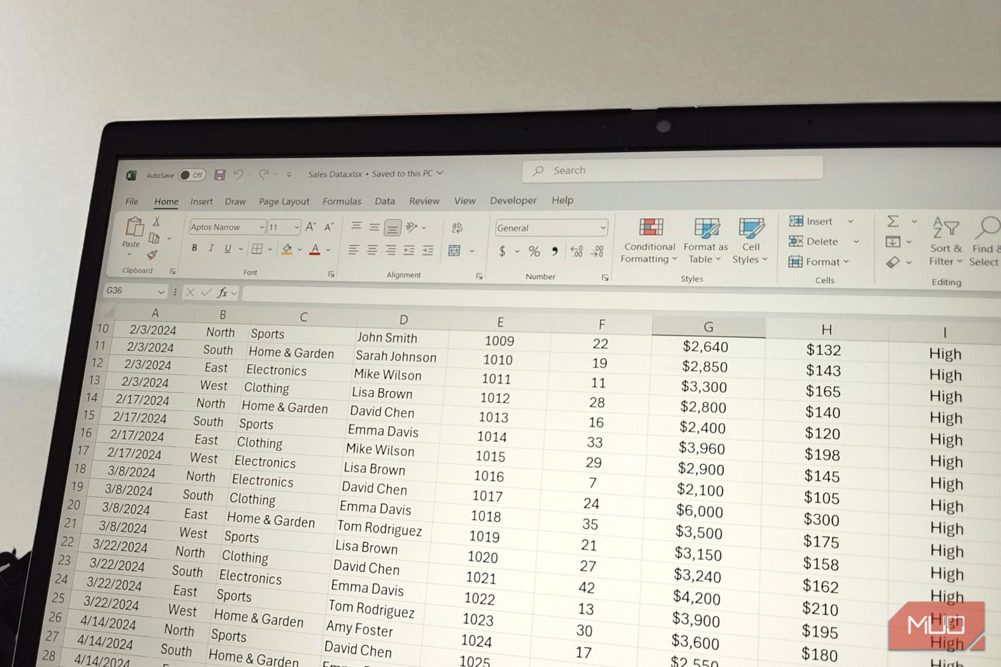Expand the Borders dropdown arrow
This screenshot has height=667, width=1001.
[x=270, y=249]
